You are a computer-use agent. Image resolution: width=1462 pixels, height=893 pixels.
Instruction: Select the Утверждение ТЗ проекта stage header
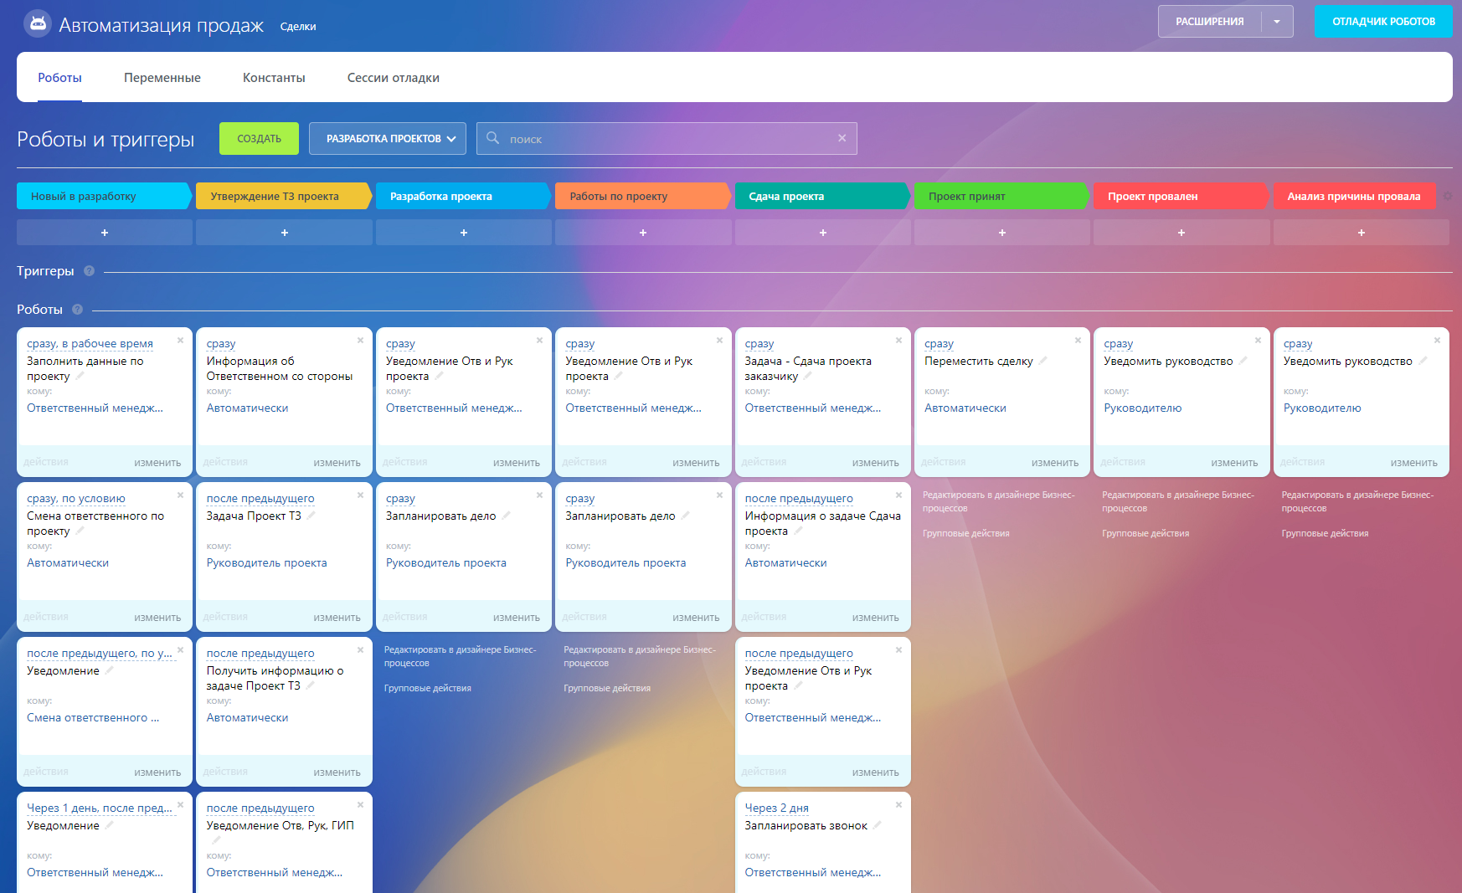(283, 196)
